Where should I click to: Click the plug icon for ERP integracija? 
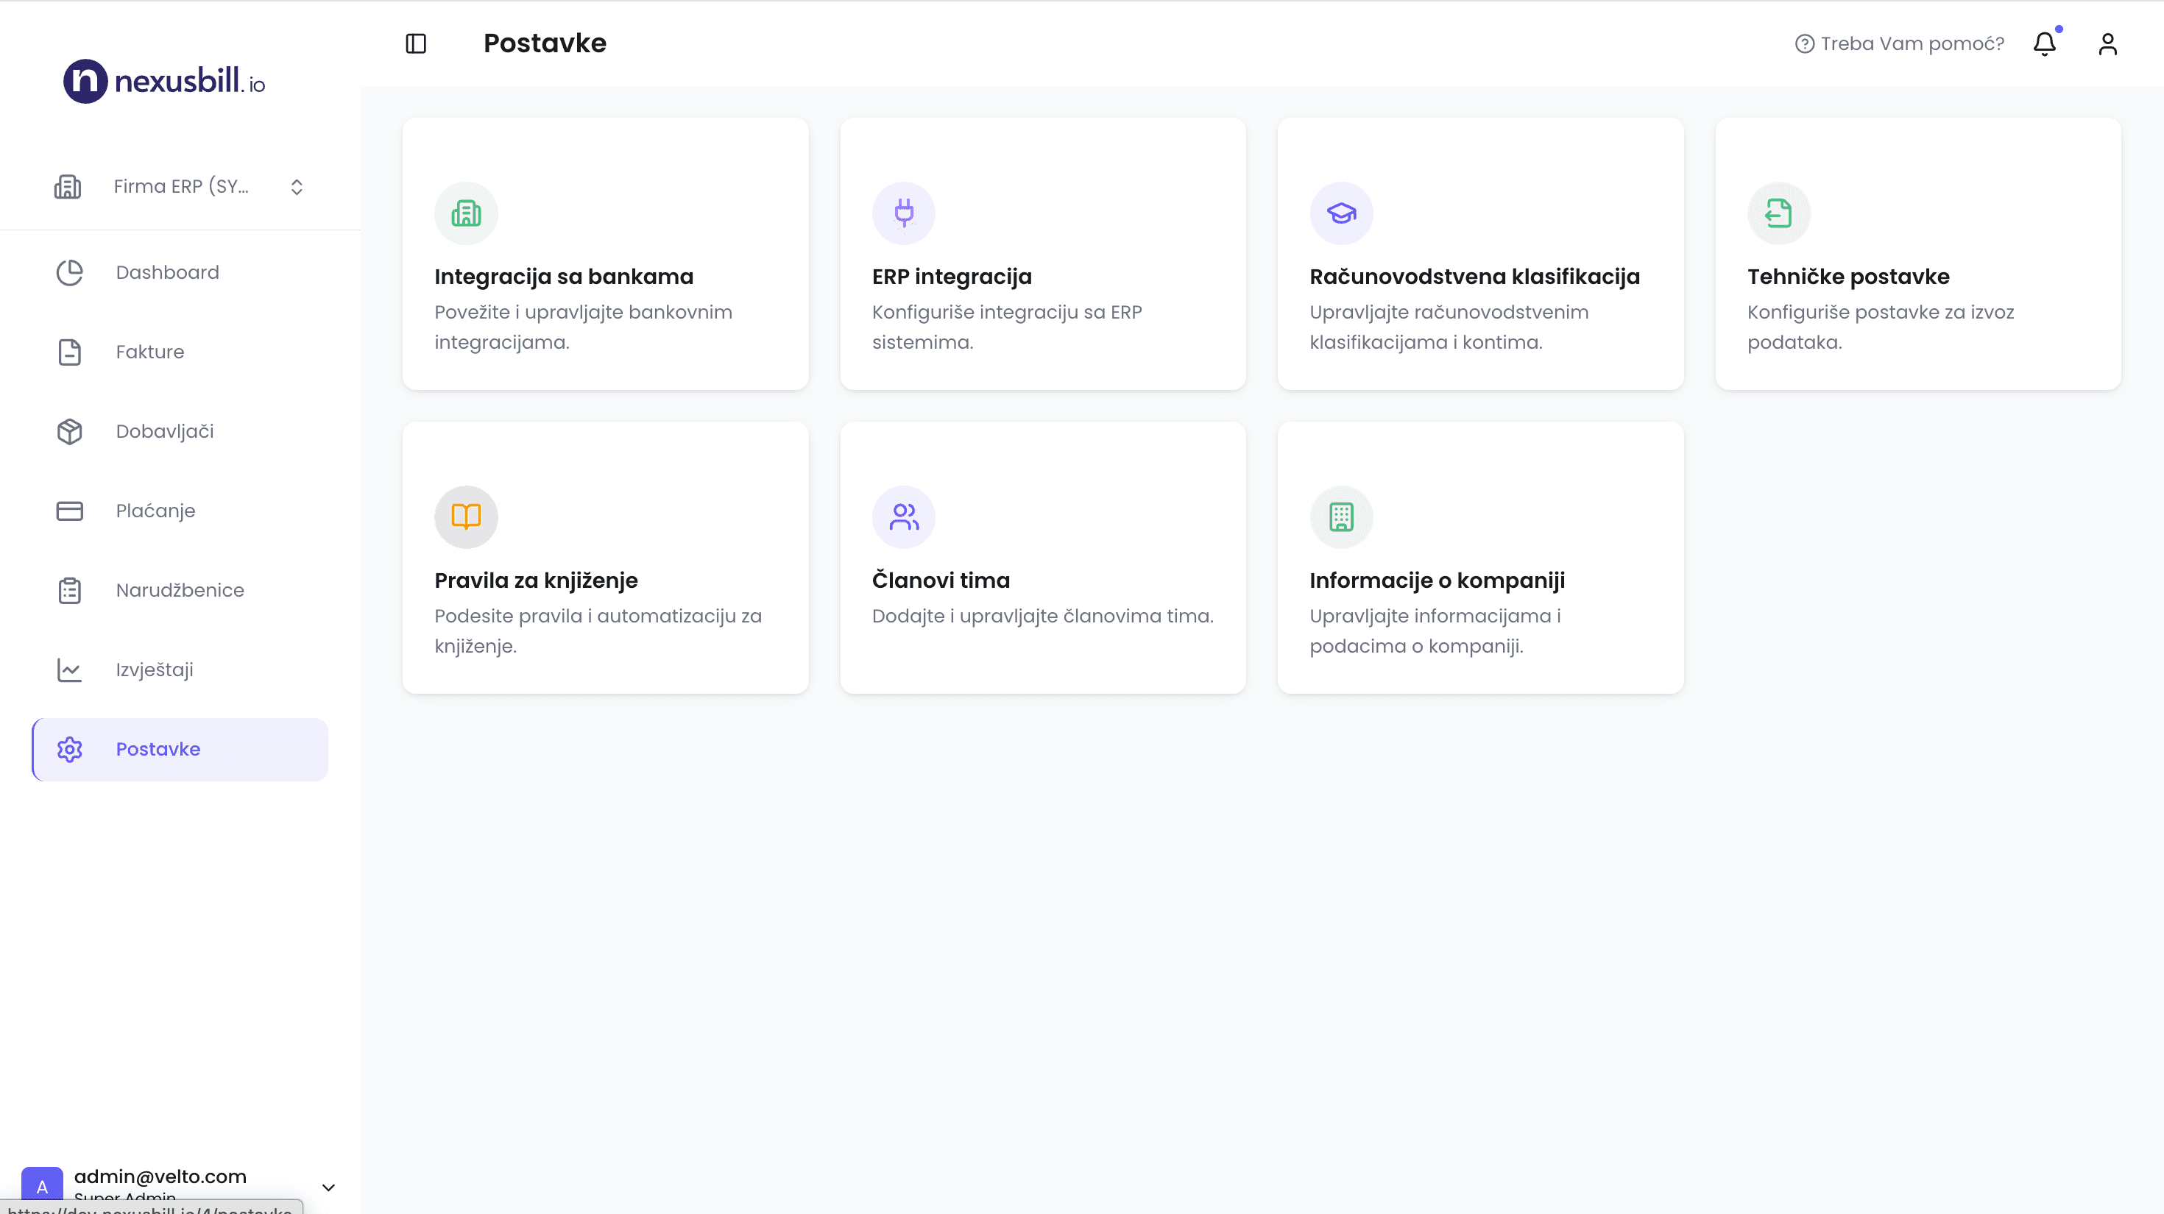903,213
